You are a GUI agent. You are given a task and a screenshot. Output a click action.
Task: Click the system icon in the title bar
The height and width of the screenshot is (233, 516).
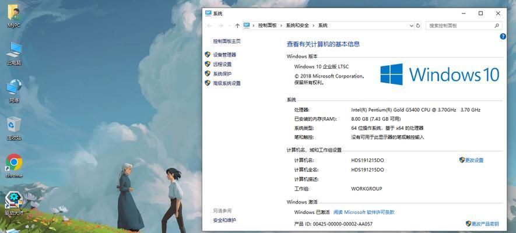(x=208, y=13)
